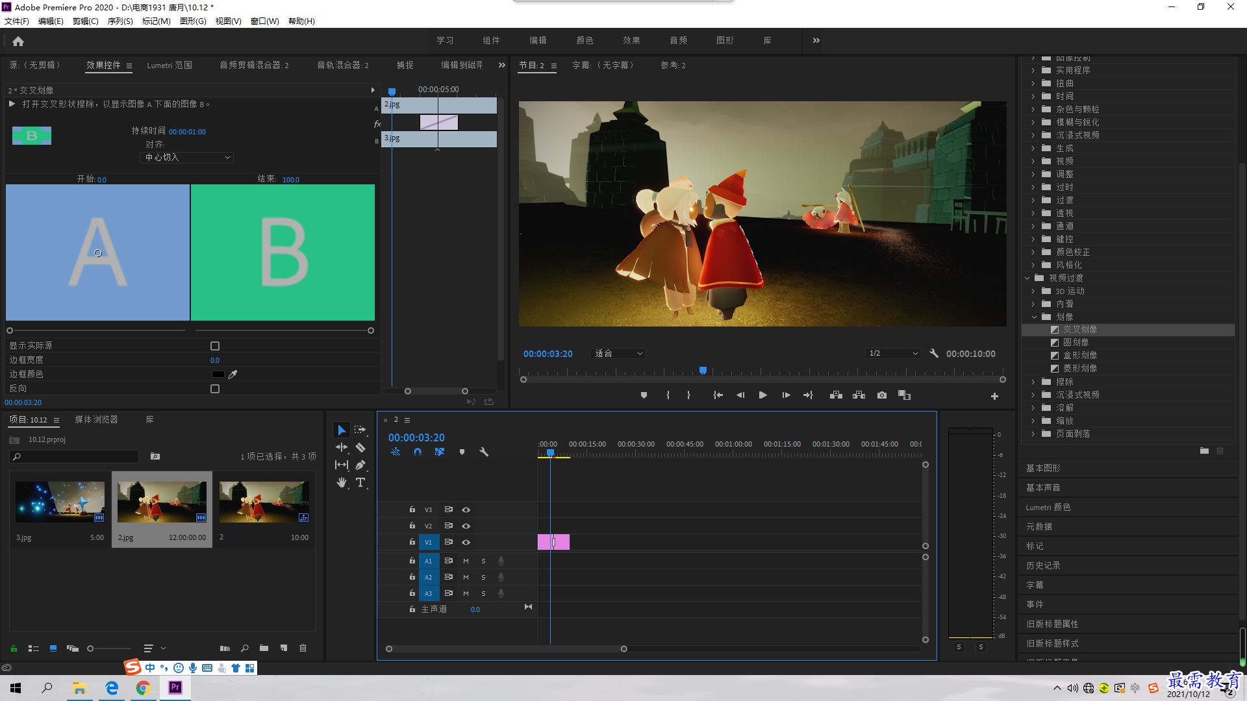Select the Ripple Edit tool
The image size is (1247, 701).
tap(342, 448)
